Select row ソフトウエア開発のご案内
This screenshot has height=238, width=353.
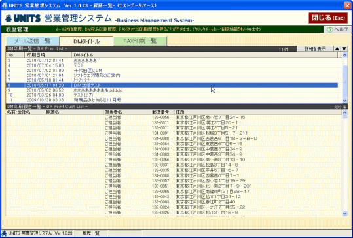pyautogui.click(x=172, y=75)
